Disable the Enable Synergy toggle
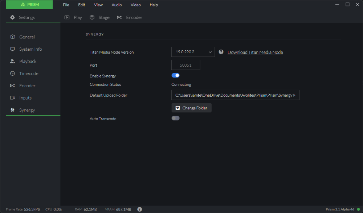Image resolution: width=363 pixels, height=213 pixels. coord(175,75)
